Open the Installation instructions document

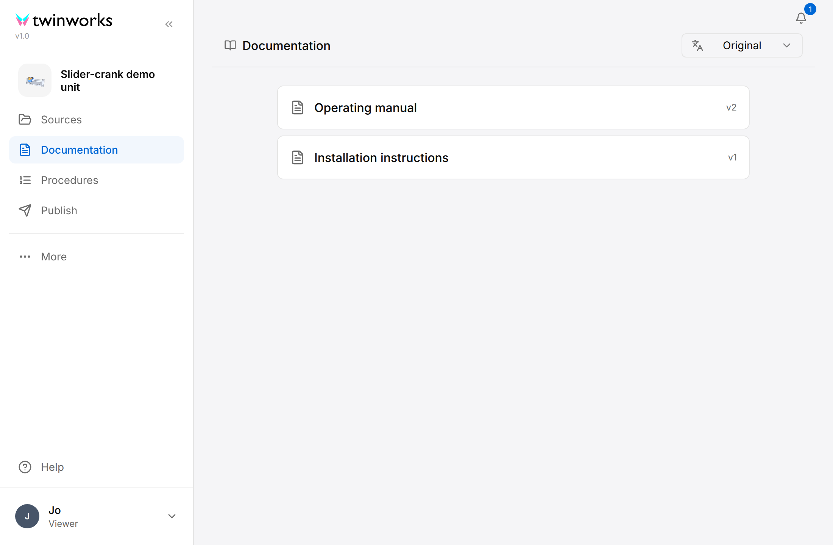[513, 157]
